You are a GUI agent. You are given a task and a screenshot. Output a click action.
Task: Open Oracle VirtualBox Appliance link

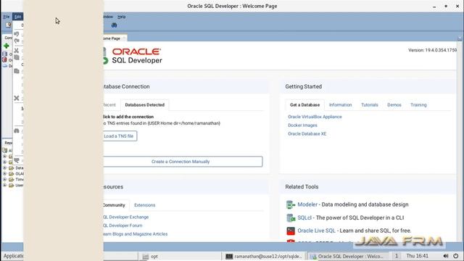[x=315, y=117]
